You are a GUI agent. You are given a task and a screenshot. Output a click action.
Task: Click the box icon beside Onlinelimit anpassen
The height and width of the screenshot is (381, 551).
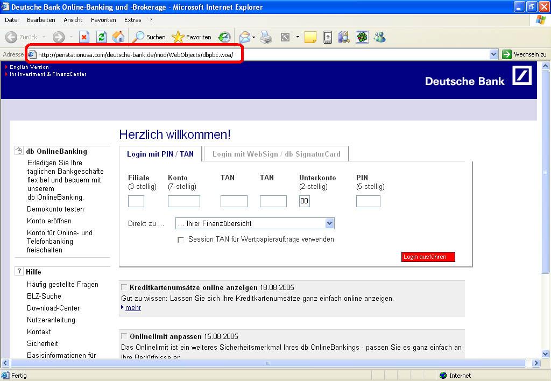click(x=124, y=336)
